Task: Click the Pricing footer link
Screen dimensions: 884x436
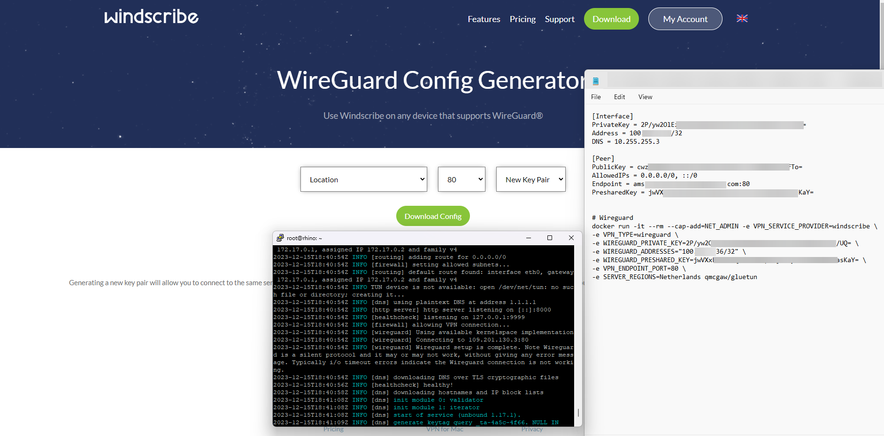Action: (333, 429)
